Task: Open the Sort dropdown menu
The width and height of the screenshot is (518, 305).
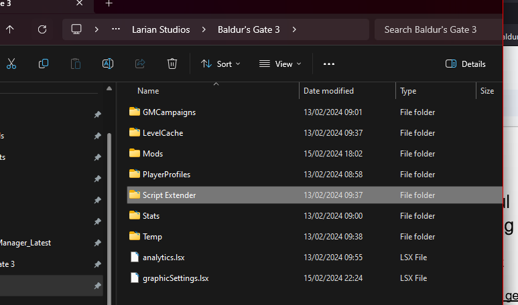Action: coord(220,64)
